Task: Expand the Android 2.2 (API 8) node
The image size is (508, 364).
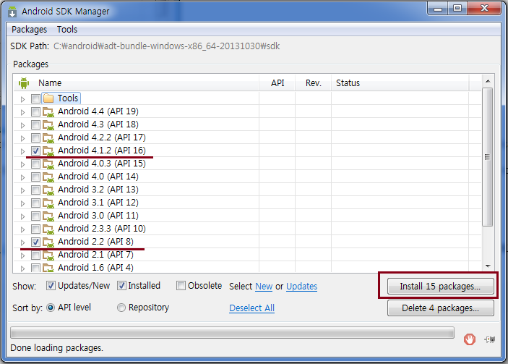Action: click(x=22, y=242)
